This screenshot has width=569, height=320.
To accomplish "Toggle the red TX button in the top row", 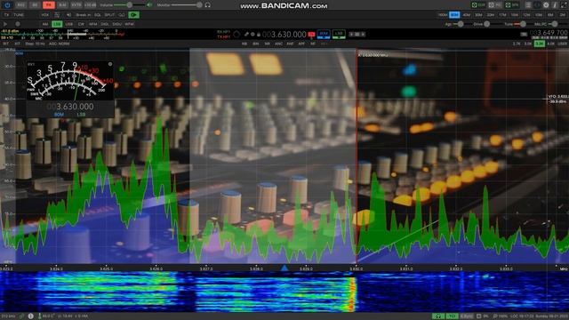I will [x=49, y=5].
